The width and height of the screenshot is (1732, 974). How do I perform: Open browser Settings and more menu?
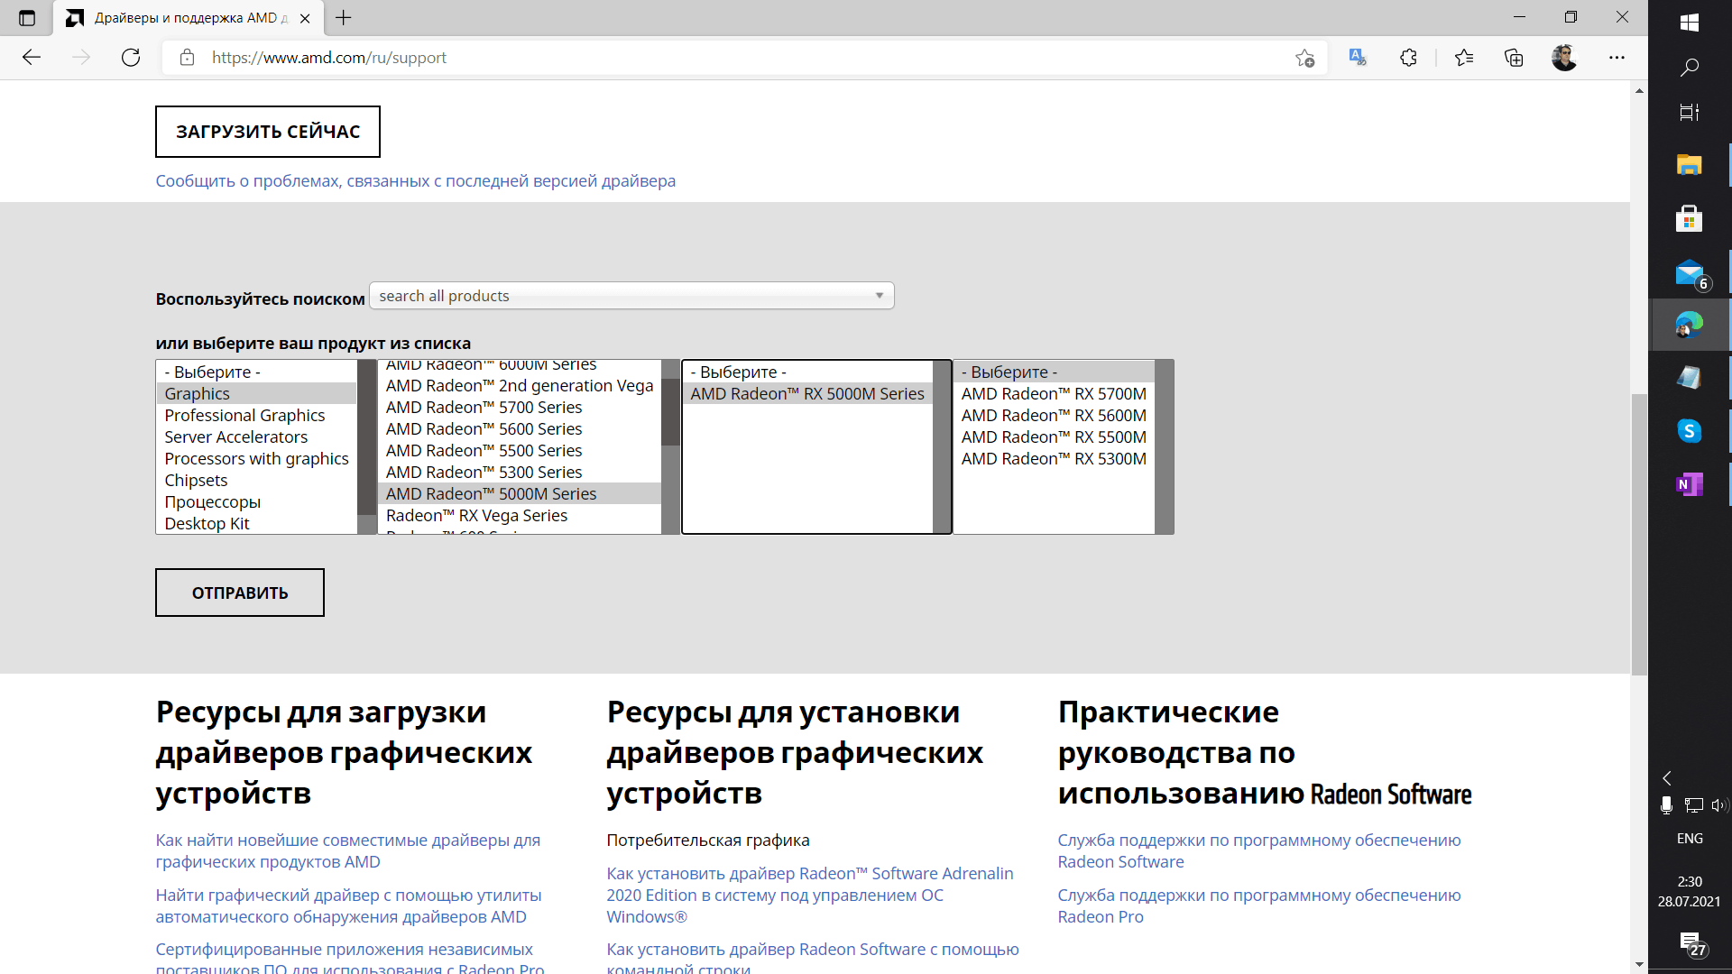(1617, 58)
